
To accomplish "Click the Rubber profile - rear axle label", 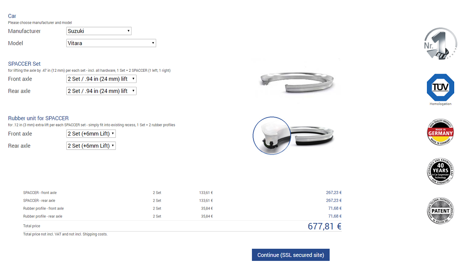I will tap(43, 216).
